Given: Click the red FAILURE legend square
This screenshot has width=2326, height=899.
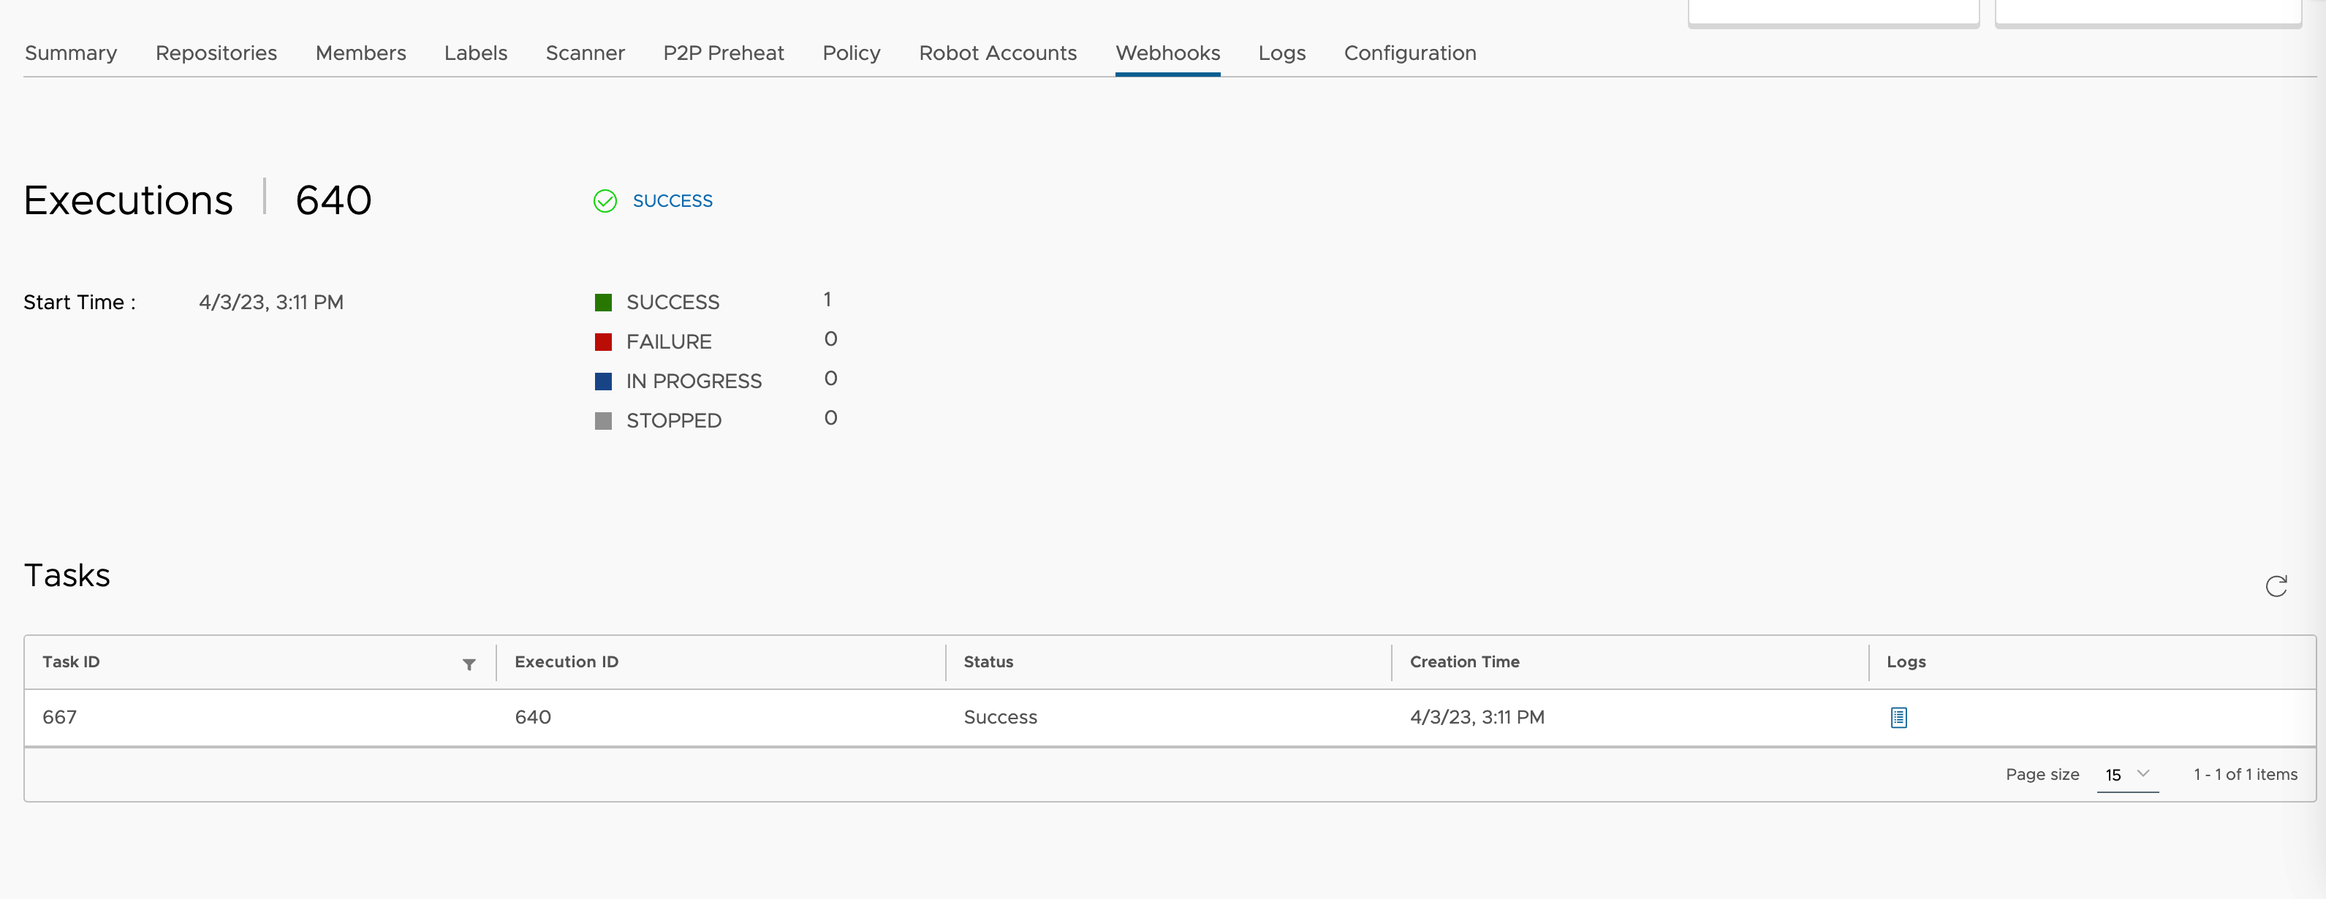Looking at the screenshot, I should coord(603,341).
